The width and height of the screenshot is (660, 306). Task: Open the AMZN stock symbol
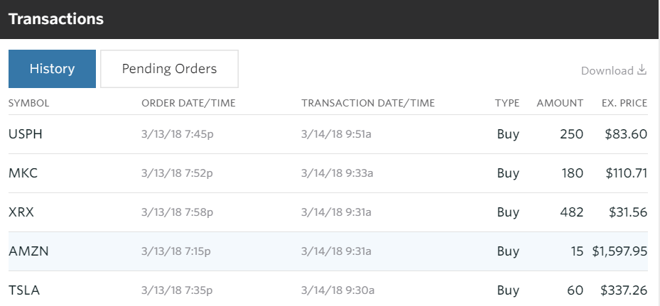point(28,251)
